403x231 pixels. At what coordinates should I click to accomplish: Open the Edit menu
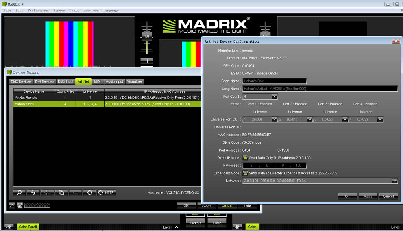tap(19, 11)
